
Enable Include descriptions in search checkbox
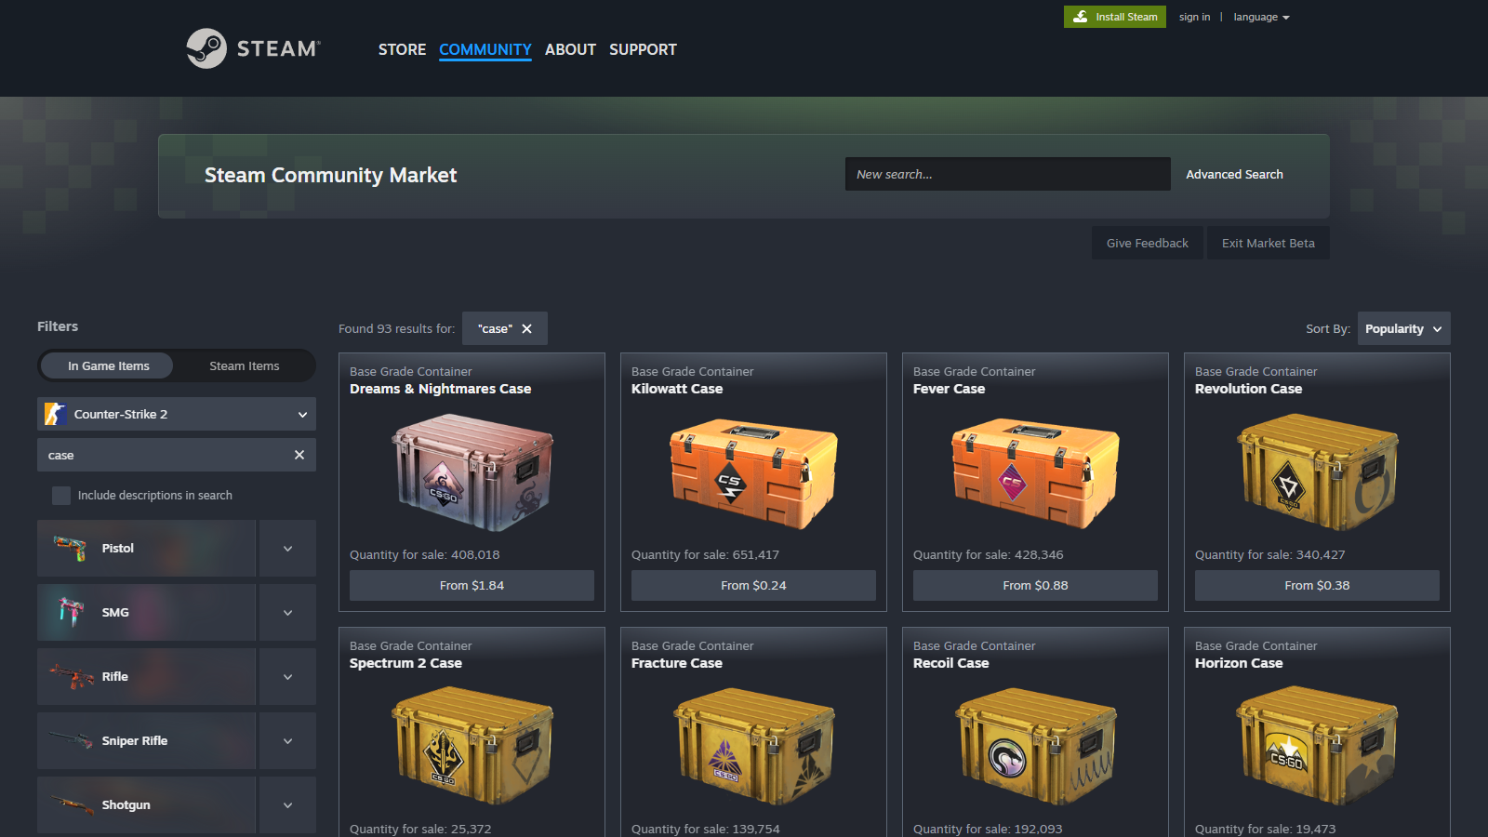click(x=61, y=496)
